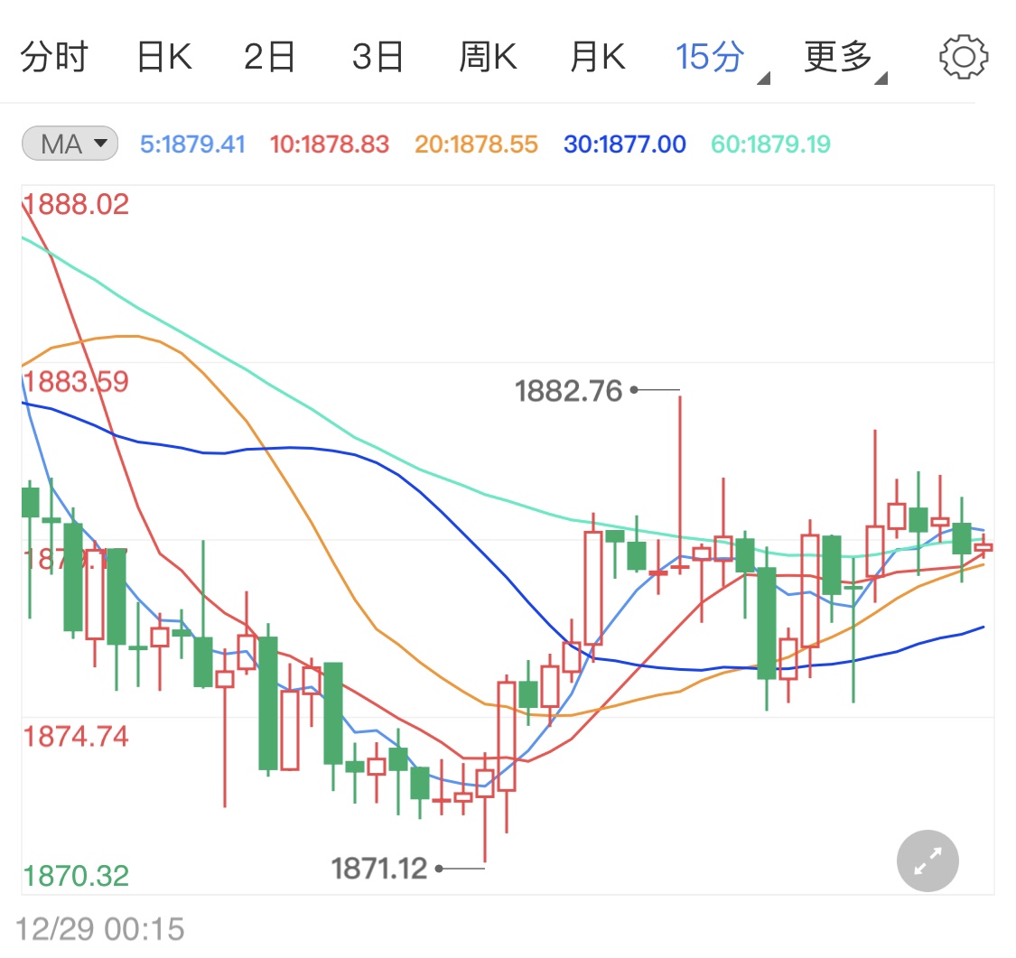Click the MA60 value 60:1879.19
This screenshot has height=958, width=1016.
pyautogui.click(x=770, y=144)
